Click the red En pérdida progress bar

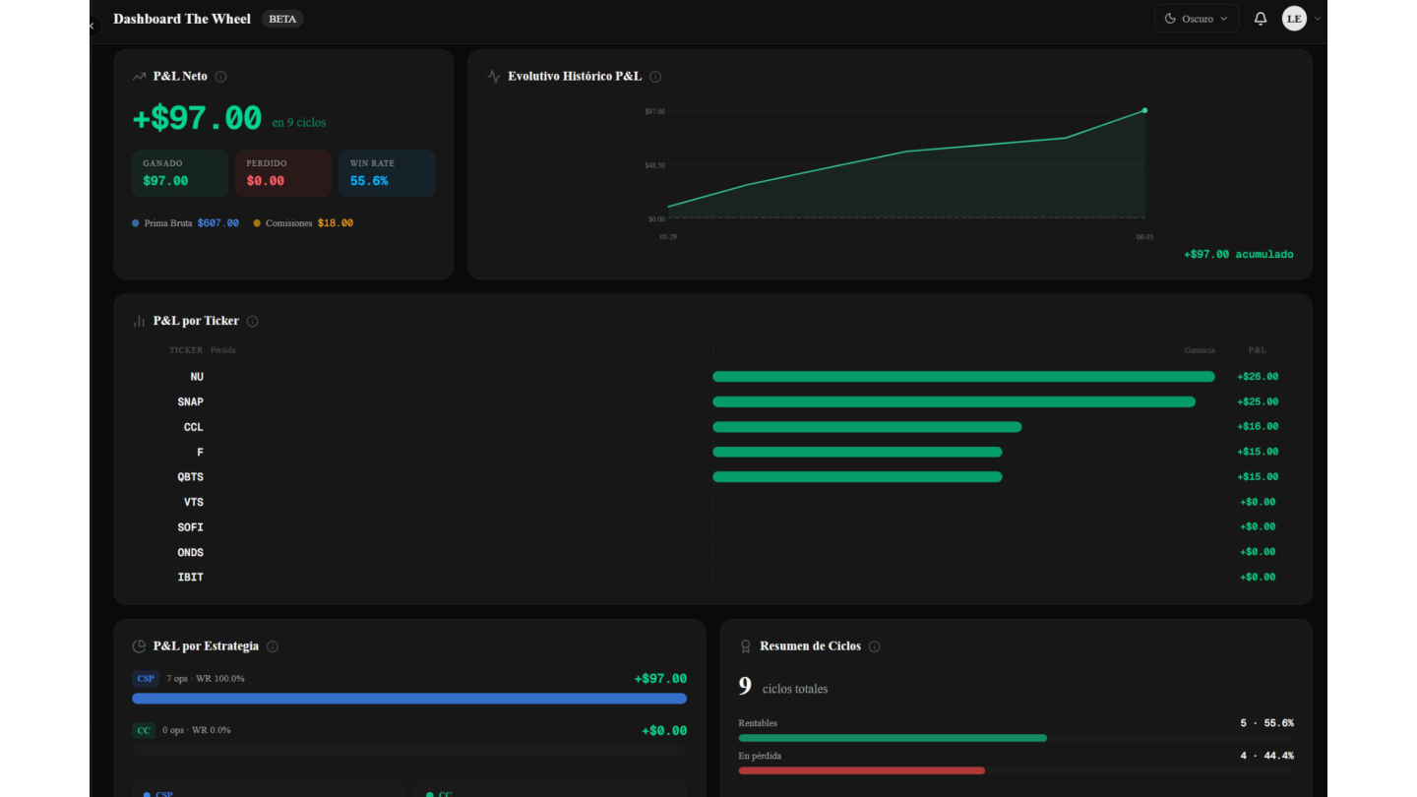(x=861, y=770)
